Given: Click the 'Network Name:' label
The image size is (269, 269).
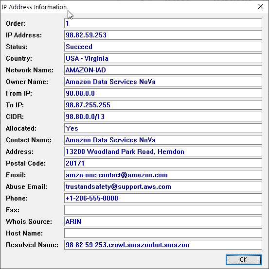Looking at the screenshot, I should pyautogui.click(x=30, y=70).
